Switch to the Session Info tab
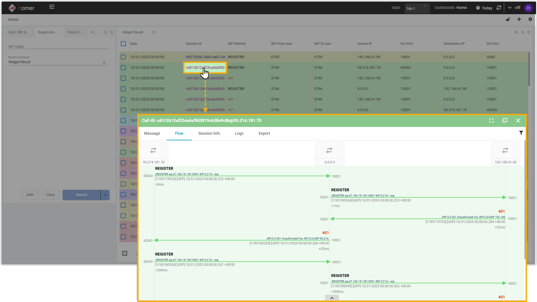Screen dimensions: 537x302 (209, 134)
